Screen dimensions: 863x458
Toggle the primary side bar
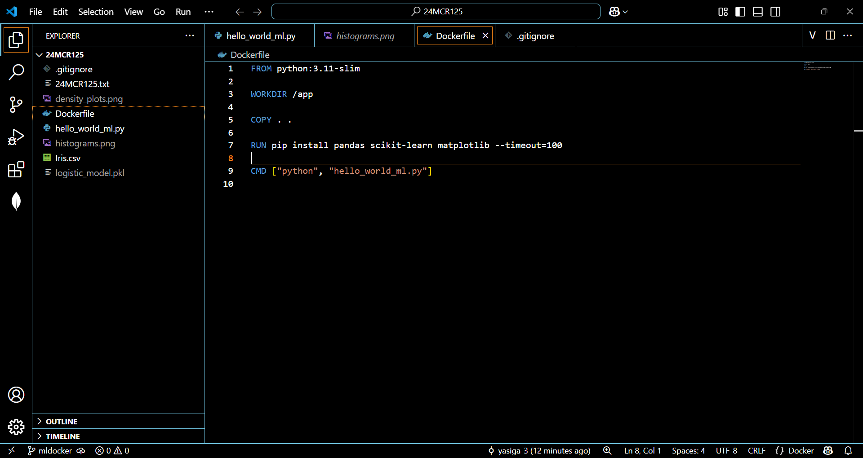click(740, 12)
